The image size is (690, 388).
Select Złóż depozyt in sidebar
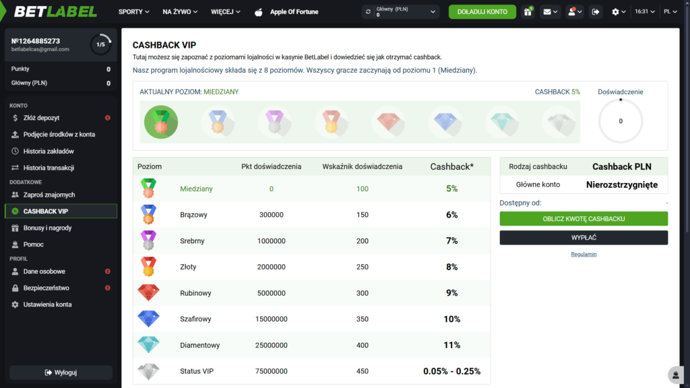[x=43, y=118]
